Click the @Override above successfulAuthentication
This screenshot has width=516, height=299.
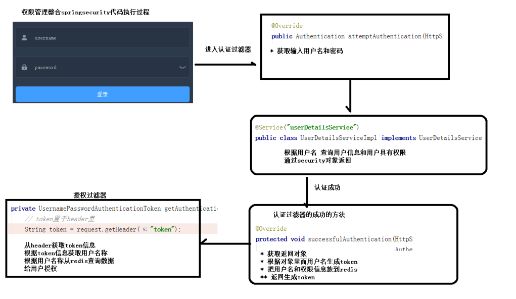point(271,229)
